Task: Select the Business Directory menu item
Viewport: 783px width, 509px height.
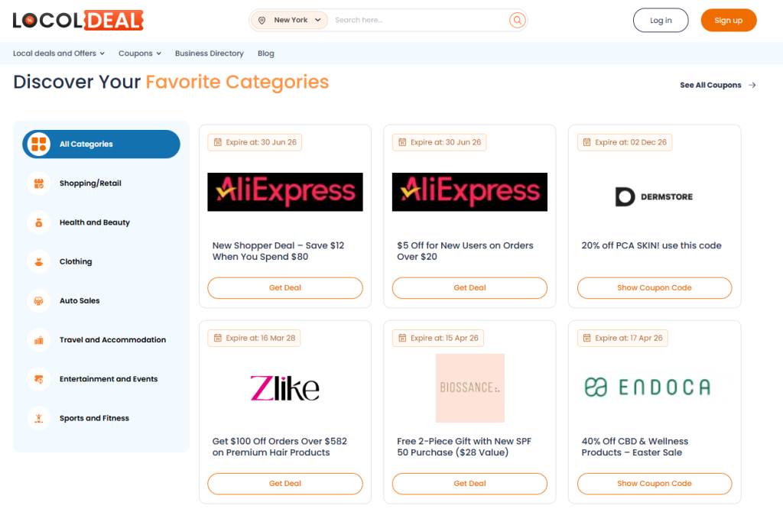Action: point(209,53)
